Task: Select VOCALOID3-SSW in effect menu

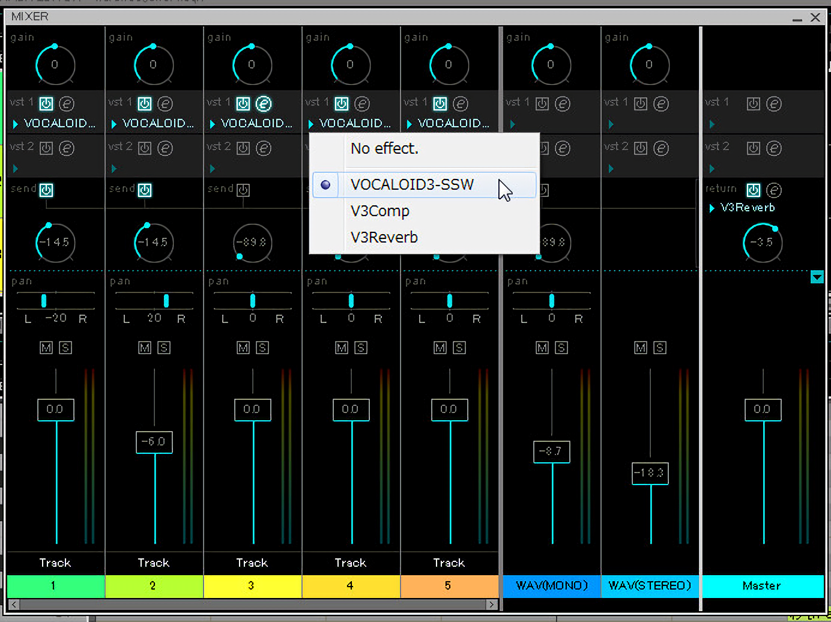Action: [424, 185]
